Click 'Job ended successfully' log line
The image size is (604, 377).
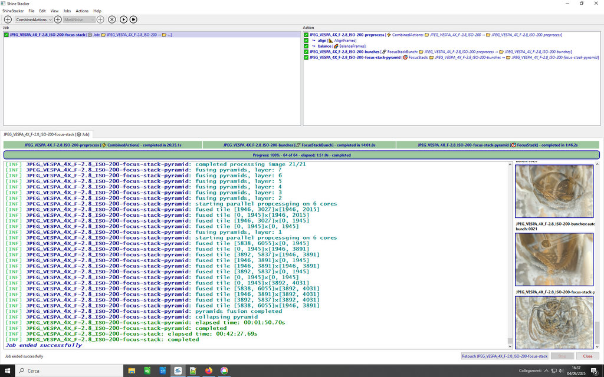coord(44,345)
